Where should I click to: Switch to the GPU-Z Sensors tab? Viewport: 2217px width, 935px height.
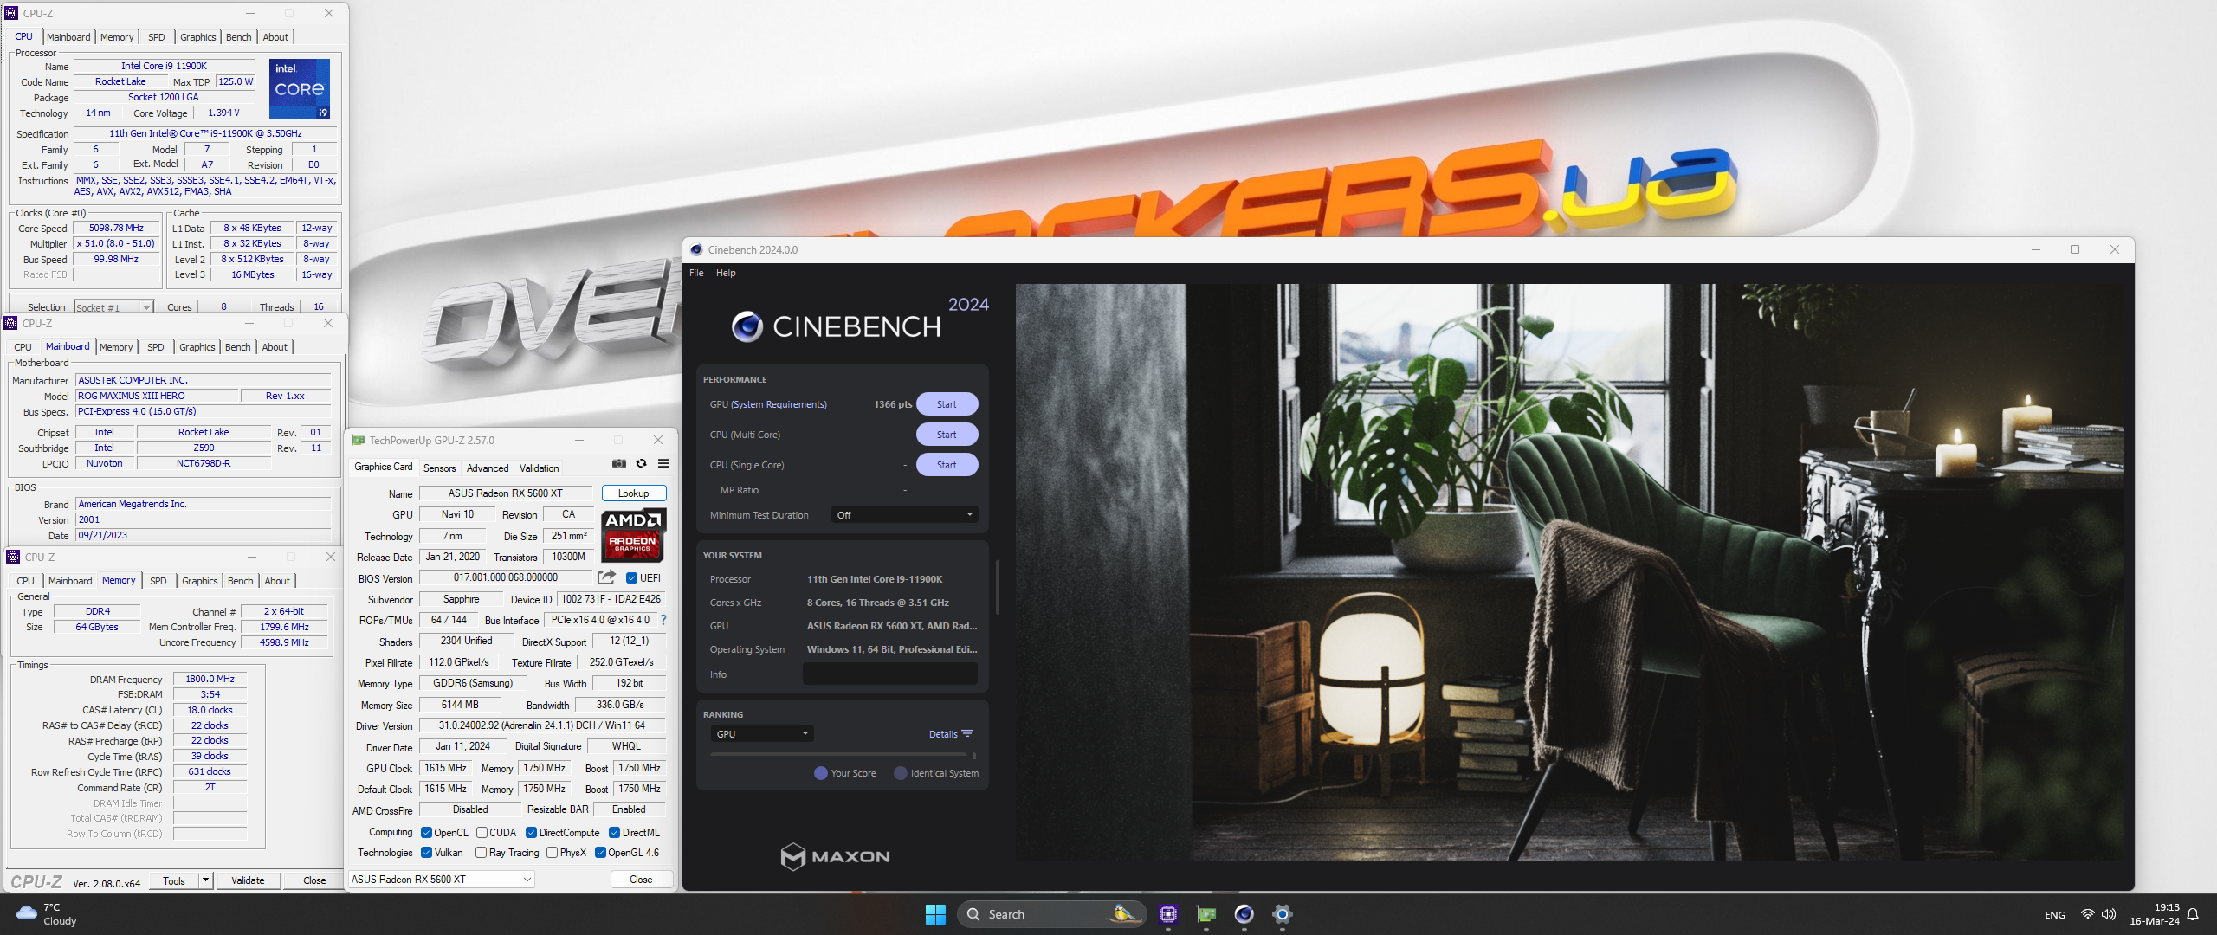pyautogui.click(x=439, y=468)
